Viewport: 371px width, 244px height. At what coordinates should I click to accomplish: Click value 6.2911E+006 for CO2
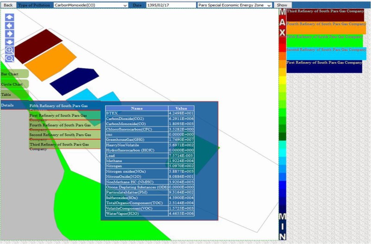pyautogui.click(x=181, y=119)
